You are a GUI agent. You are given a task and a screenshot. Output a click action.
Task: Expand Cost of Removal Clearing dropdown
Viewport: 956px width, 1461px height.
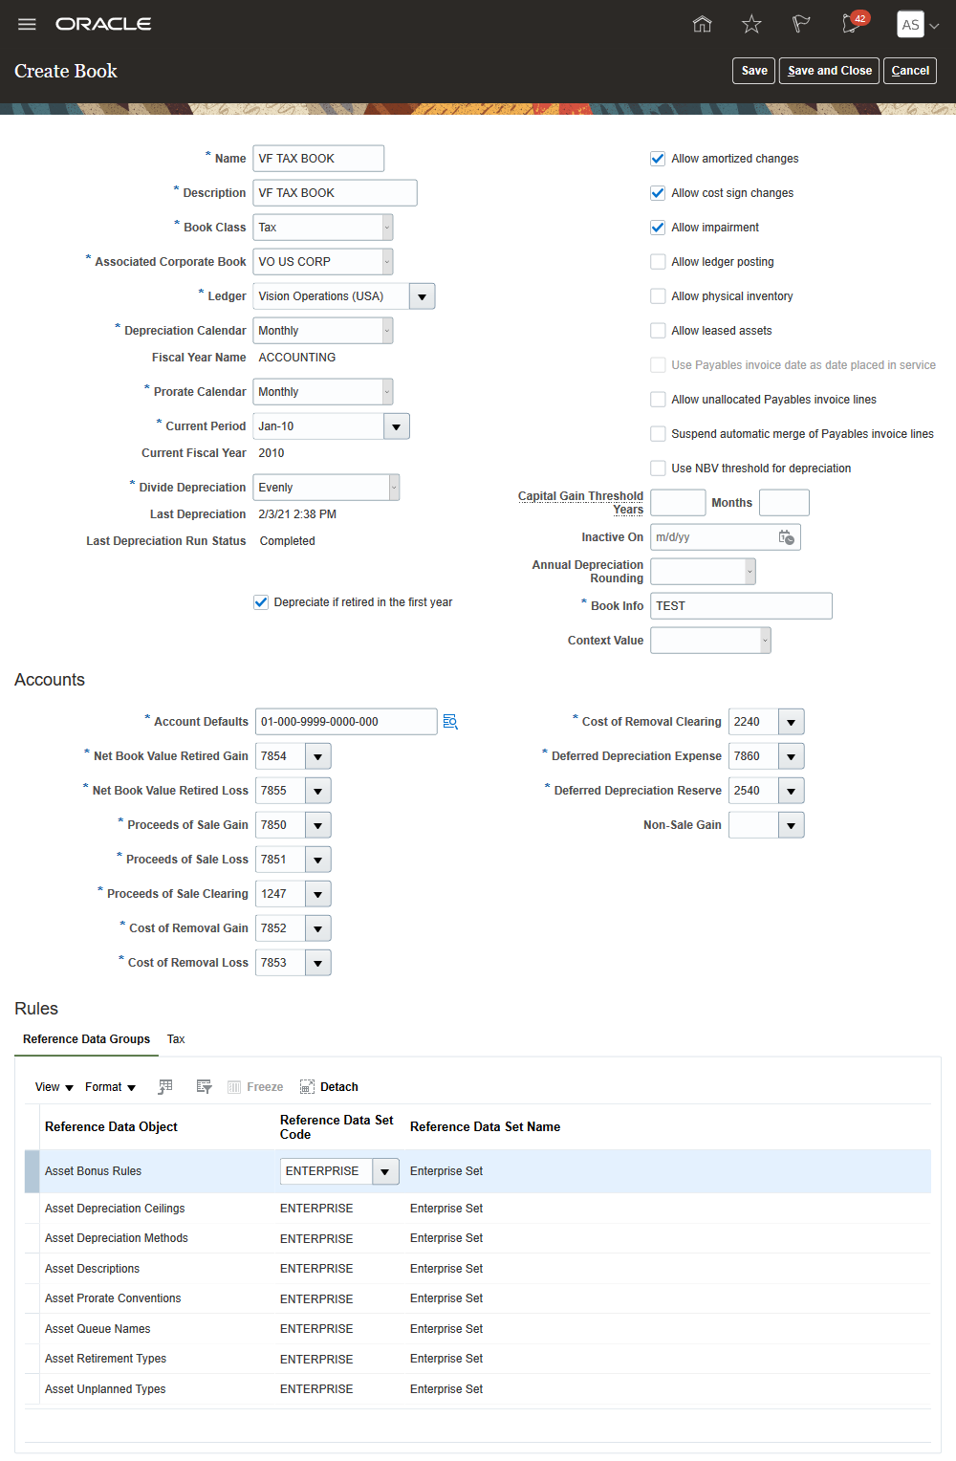coord(791,722)
